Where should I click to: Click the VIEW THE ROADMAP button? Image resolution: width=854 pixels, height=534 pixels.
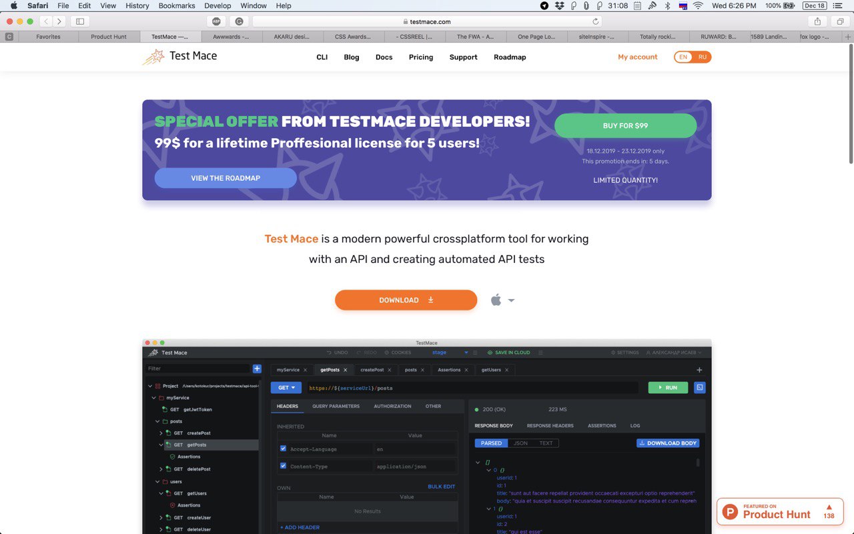226,178
